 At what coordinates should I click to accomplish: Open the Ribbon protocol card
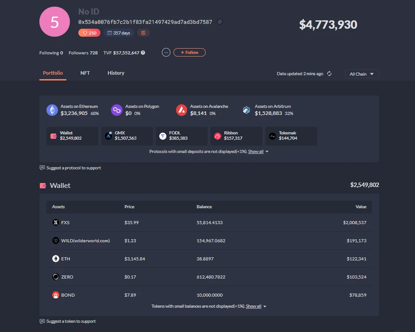pyautogui.click(x=236, y=136)
